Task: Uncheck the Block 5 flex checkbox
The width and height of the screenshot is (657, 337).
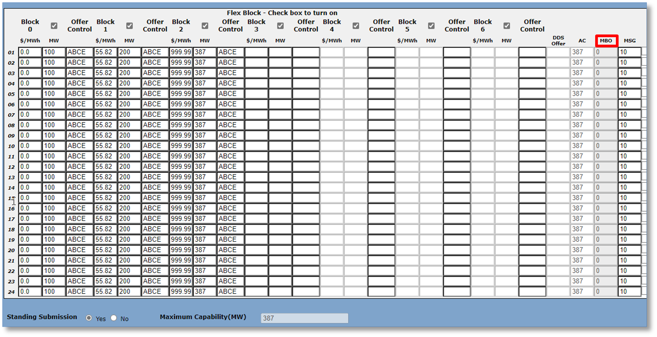Action: [x=431, y=26]
